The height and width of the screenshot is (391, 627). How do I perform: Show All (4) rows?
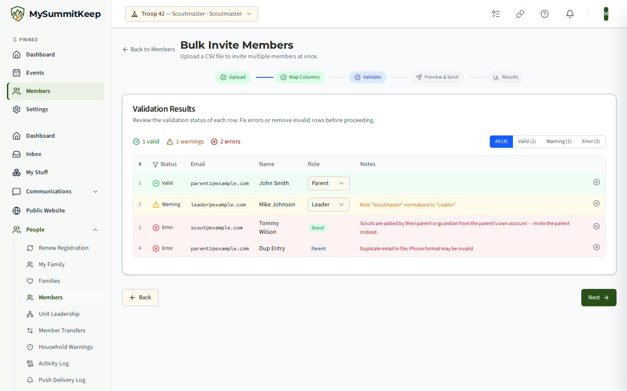501,142
